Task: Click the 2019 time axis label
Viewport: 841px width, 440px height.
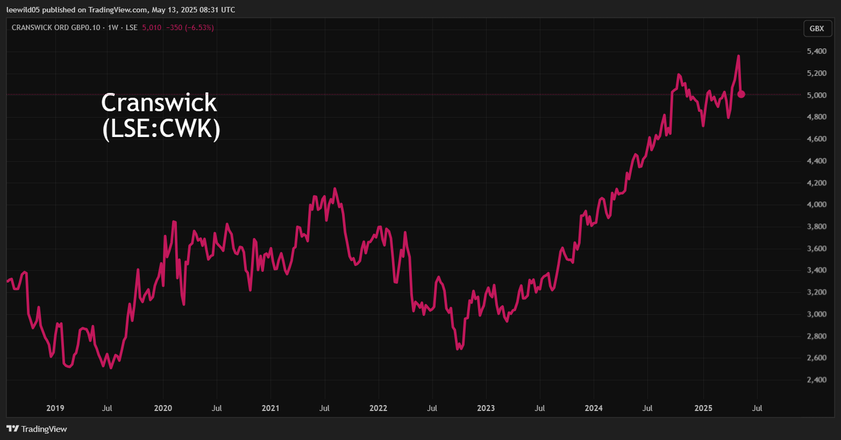Action: 55,408
